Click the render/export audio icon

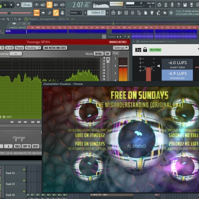(x=191, y=5)
